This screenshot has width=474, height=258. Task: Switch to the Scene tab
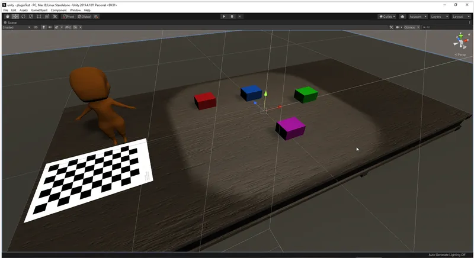(10, 22)
